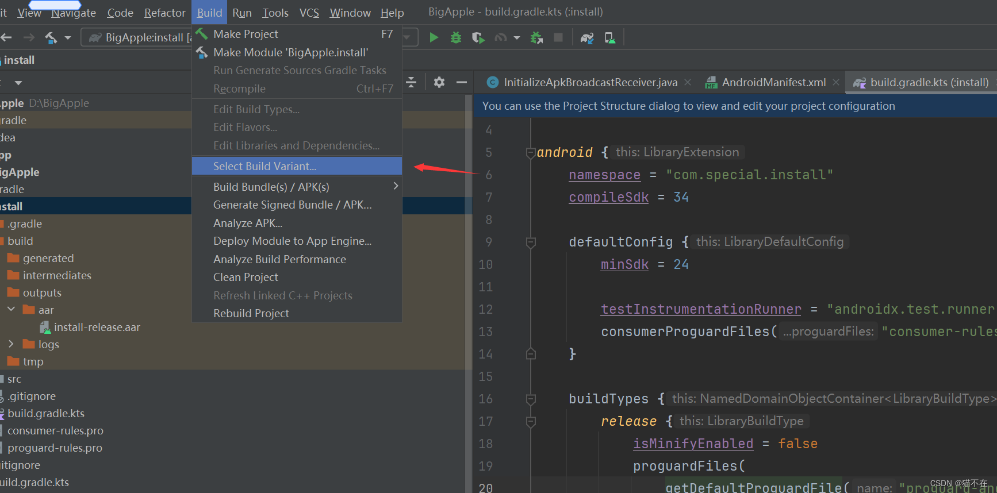The image size is (997, 493).
Task: Open the Profile dropdown arrow
Action: tap(517, 38)
